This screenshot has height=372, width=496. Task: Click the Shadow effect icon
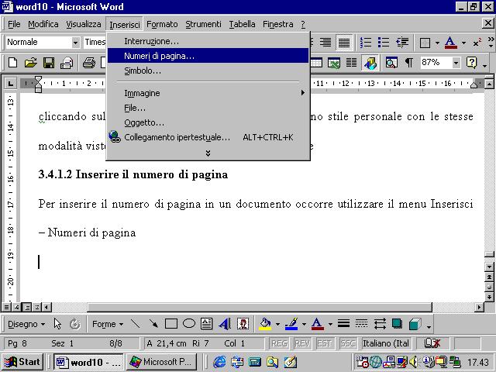click(x=397, y=324)
